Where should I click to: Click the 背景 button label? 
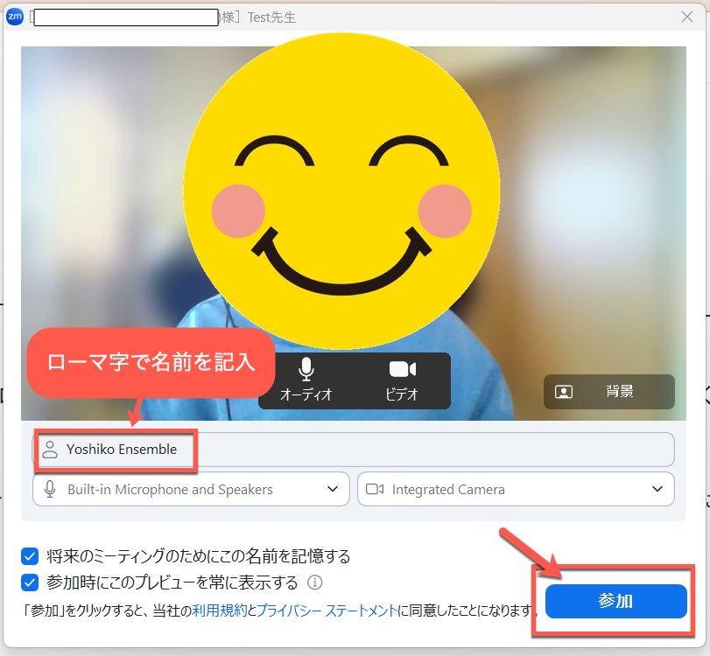click(619, 392)
